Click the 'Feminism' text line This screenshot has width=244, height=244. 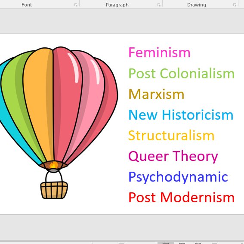click(x=159, y=53)
